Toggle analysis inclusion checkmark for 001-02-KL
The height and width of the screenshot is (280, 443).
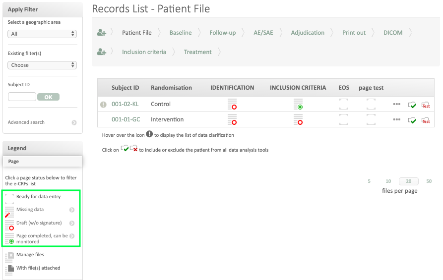412,105
